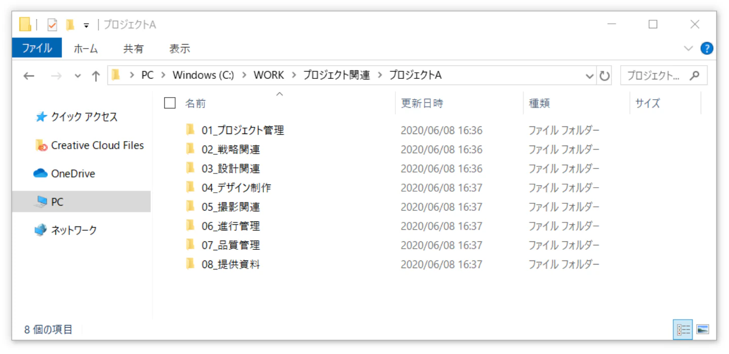
Task: Tick the select-all checkbox in header
Action: pyautogui.click(x=170, y=103)
